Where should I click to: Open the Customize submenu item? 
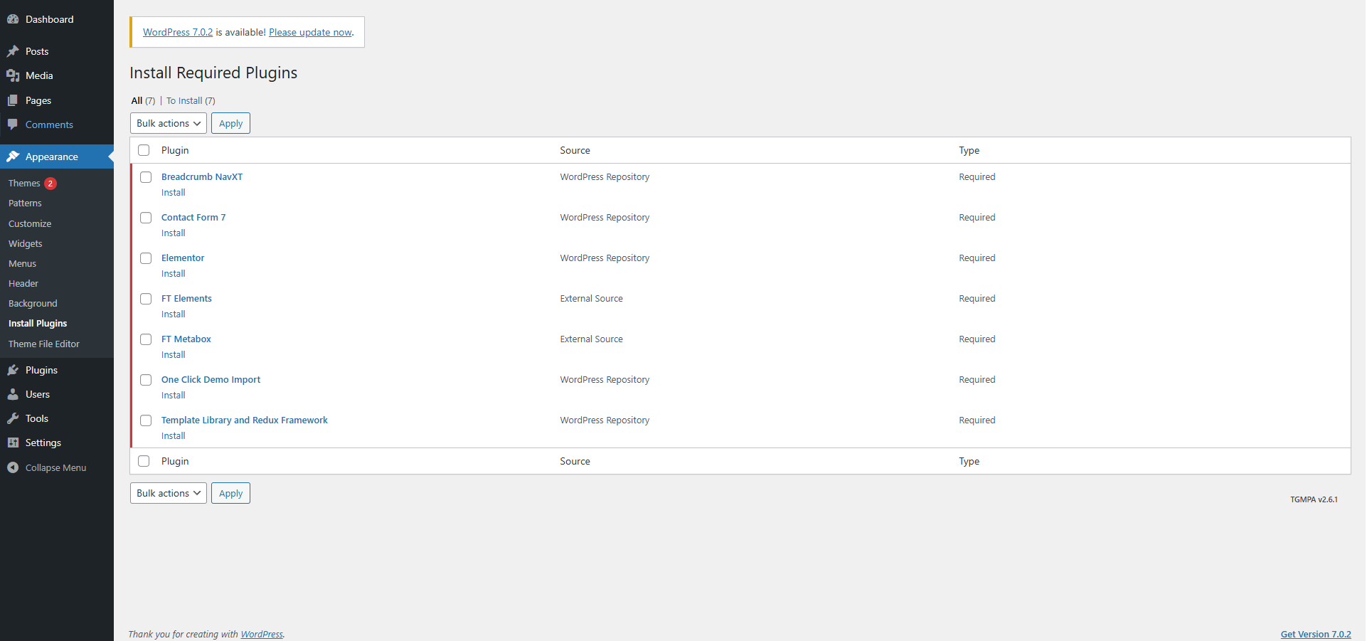pos(30,223)
